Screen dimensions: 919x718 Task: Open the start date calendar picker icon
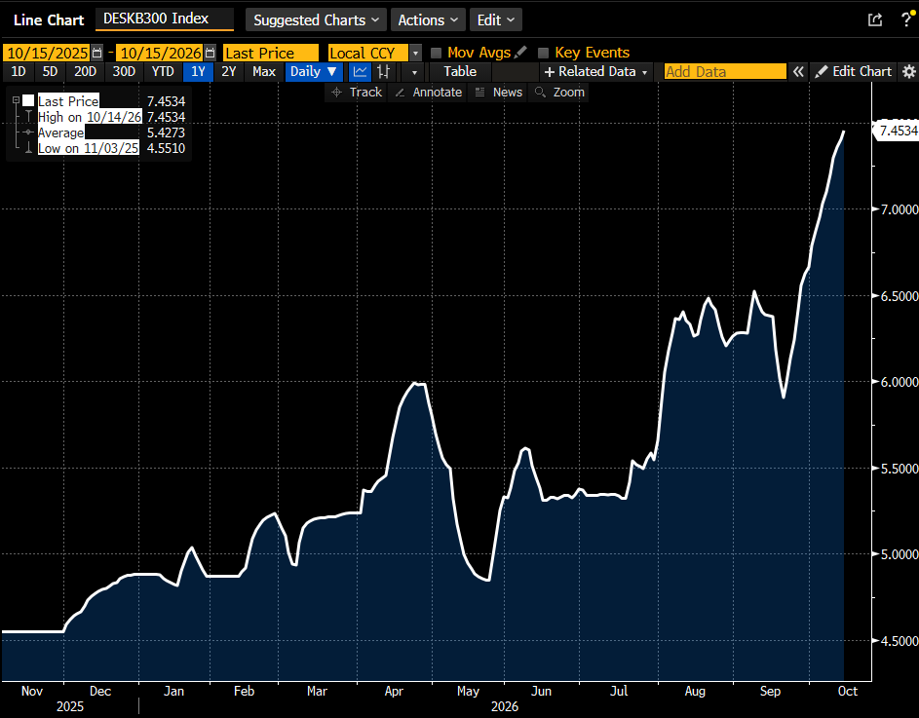pos(97,53)
